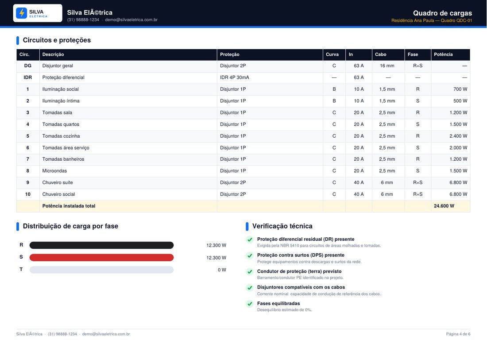This screenshot has height=344, width=487.
Task: Click the red phase S load bar
Action: point(101,257)
